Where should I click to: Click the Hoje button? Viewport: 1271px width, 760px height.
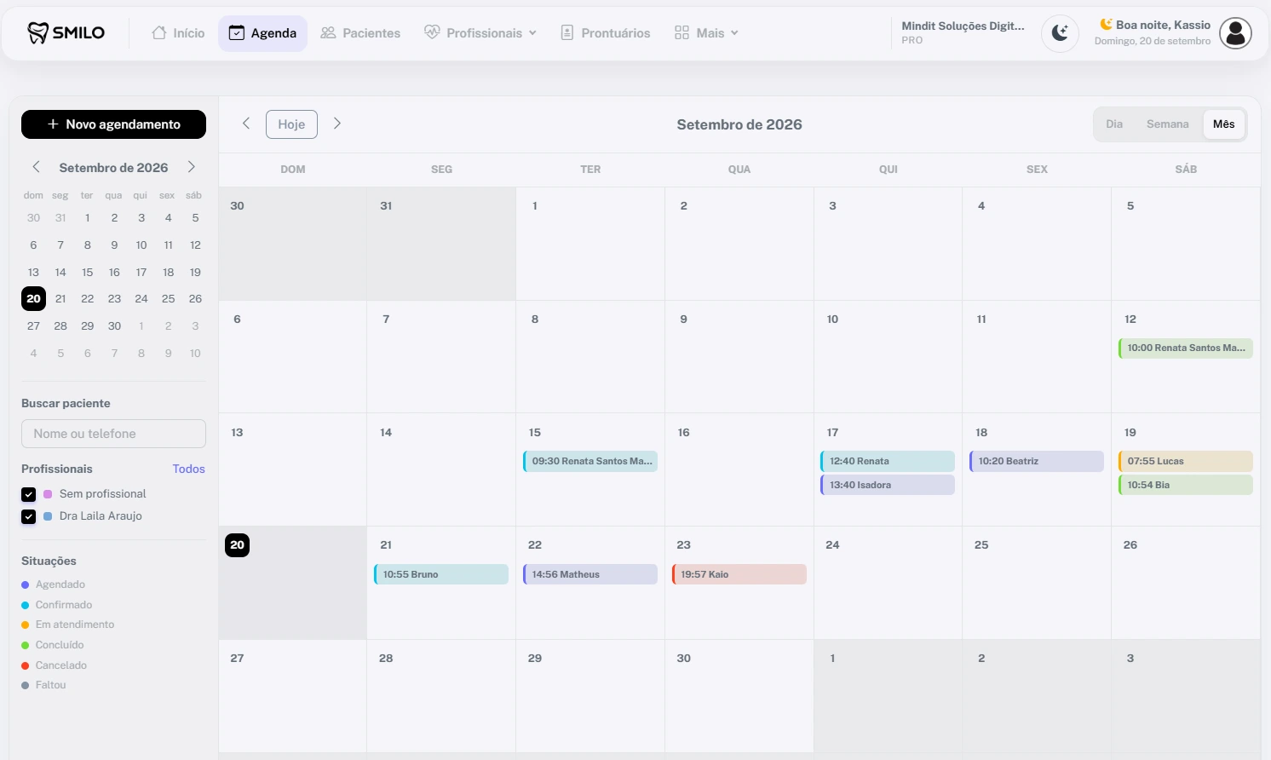[x=291, y=124]
